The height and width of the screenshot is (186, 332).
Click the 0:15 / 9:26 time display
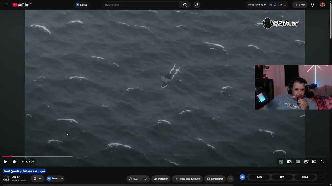coord(28,162)
